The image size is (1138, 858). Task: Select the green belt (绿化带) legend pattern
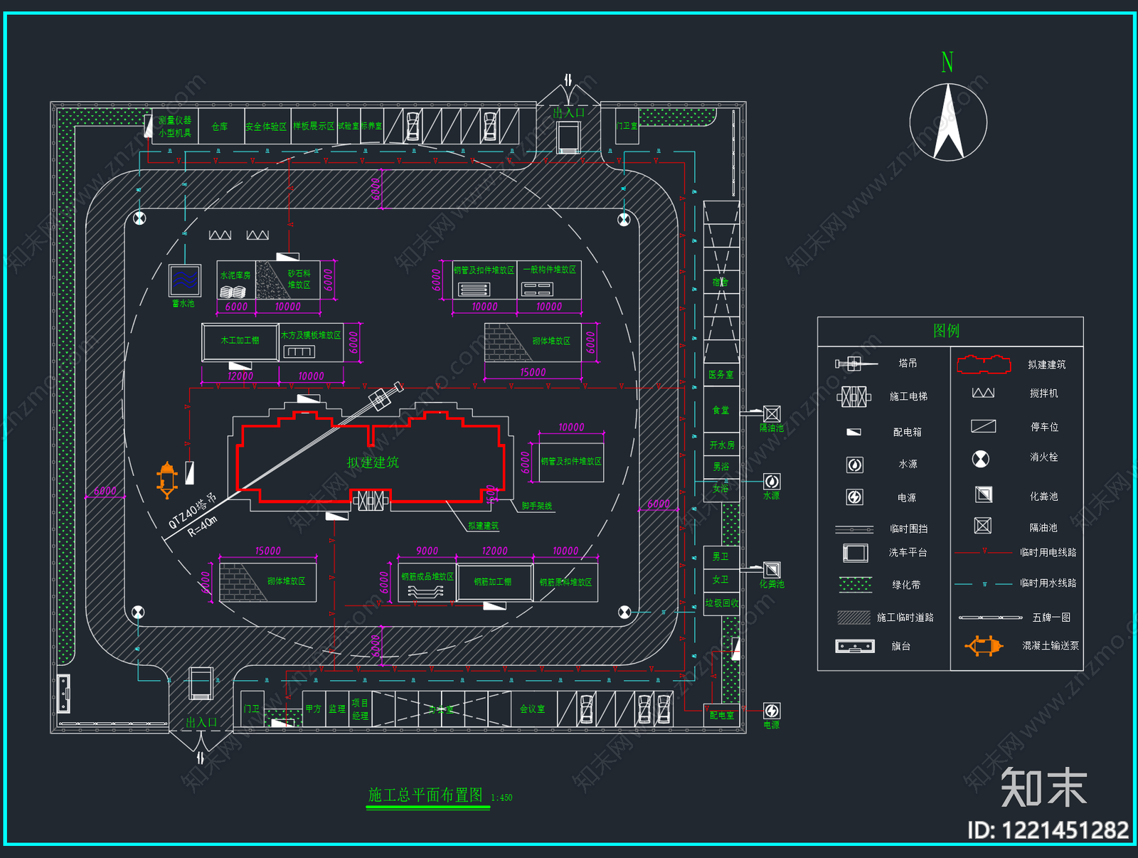(855, 585)
